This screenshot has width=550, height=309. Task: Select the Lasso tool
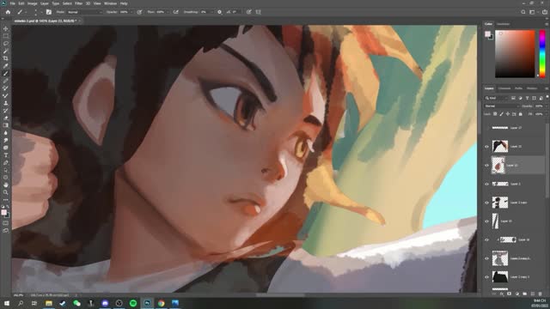point(6,44)
